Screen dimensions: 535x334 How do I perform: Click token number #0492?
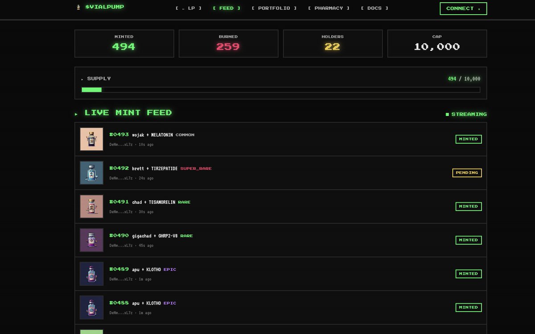click(x=119, y=168)
